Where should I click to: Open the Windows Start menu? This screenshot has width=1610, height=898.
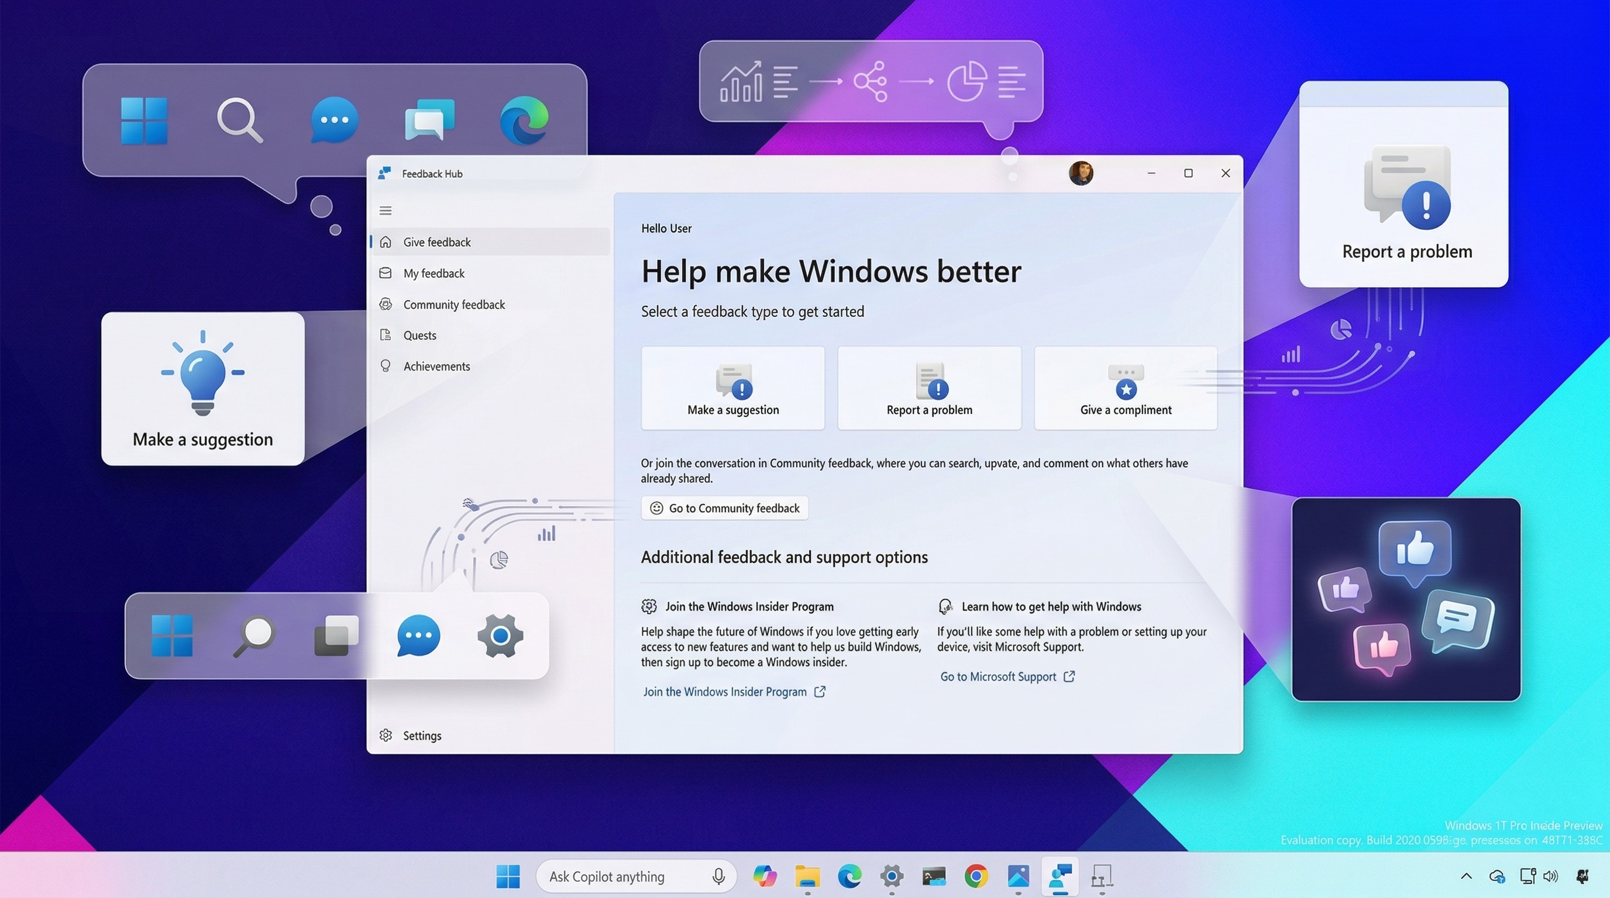(509, 876)
